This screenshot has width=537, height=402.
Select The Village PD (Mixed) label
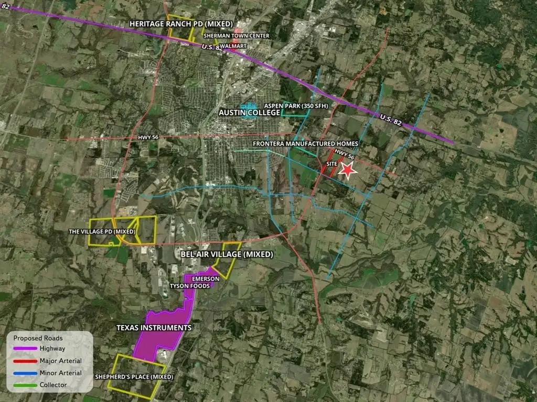coord(102,231)
